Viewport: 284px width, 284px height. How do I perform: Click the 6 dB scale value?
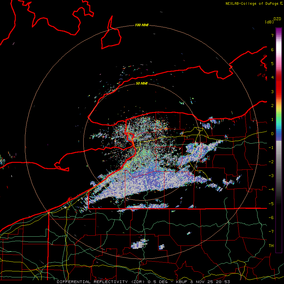[272, 50]
